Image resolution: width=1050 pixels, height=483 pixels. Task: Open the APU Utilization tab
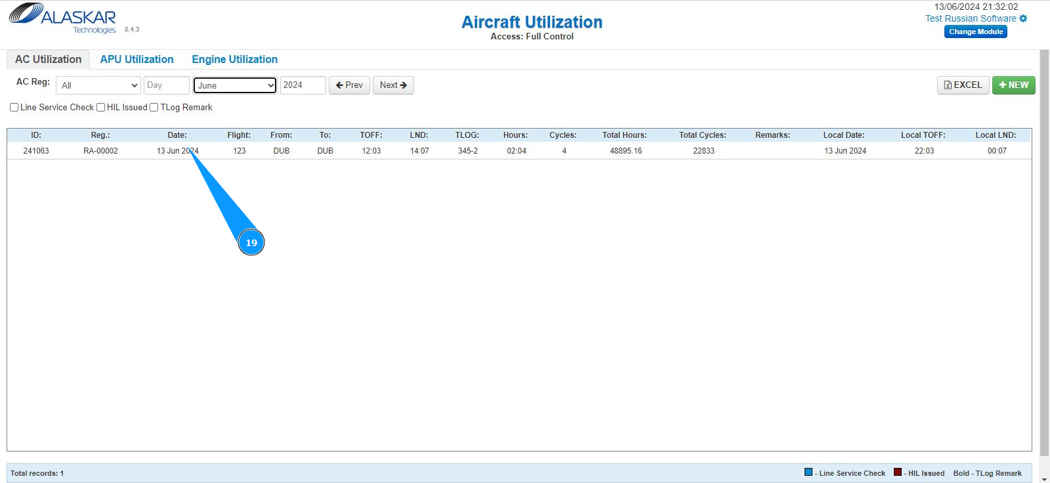click(136, 59)
